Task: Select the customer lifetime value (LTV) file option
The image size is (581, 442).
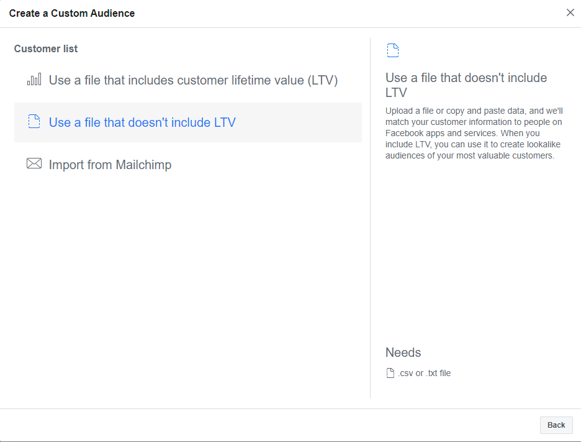Action: pyautogui.click(x=193, y=80)
